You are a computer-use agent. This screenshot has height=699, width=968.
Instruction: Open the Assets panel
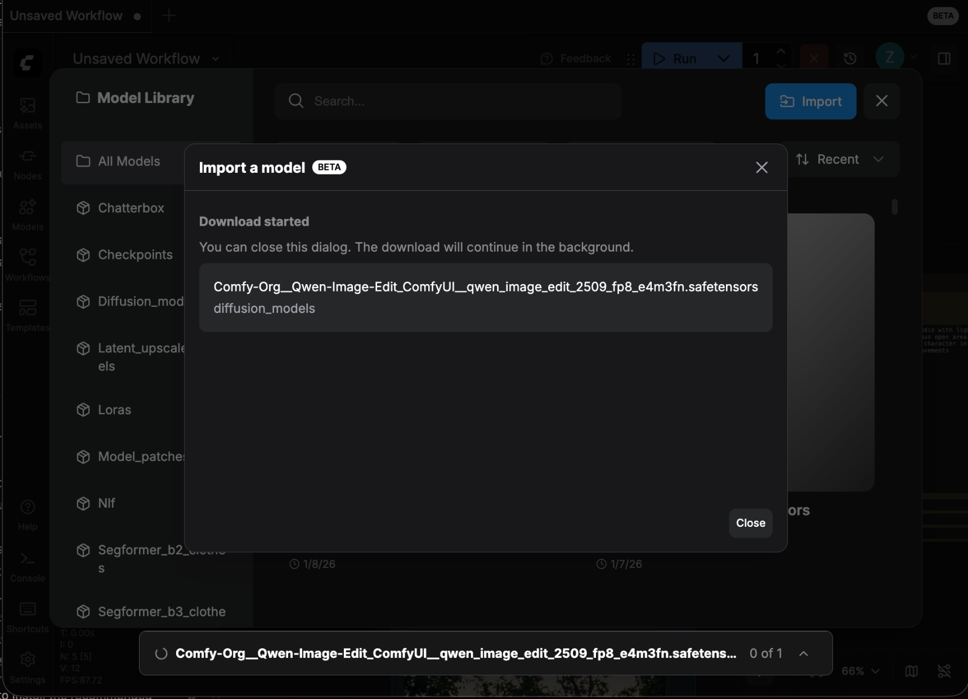(x=26, y=110)
